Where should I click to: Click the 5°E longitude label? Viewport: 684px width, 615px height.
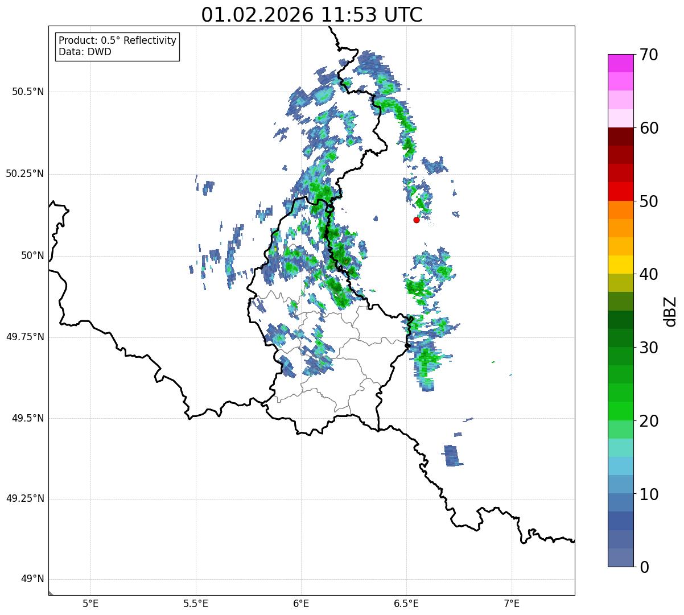(90, 604)
